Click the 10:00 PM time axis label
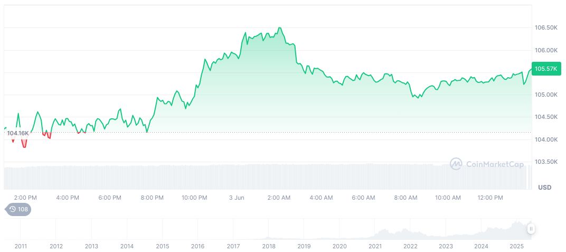566x252 pixels. click(194, 198)
